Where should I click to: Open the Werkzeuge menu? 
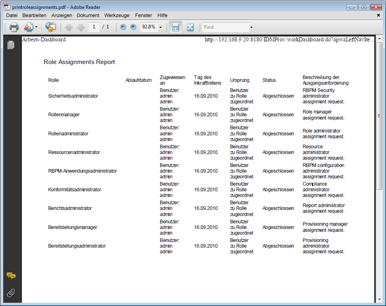pyautogui.click(x=116, y=15)
